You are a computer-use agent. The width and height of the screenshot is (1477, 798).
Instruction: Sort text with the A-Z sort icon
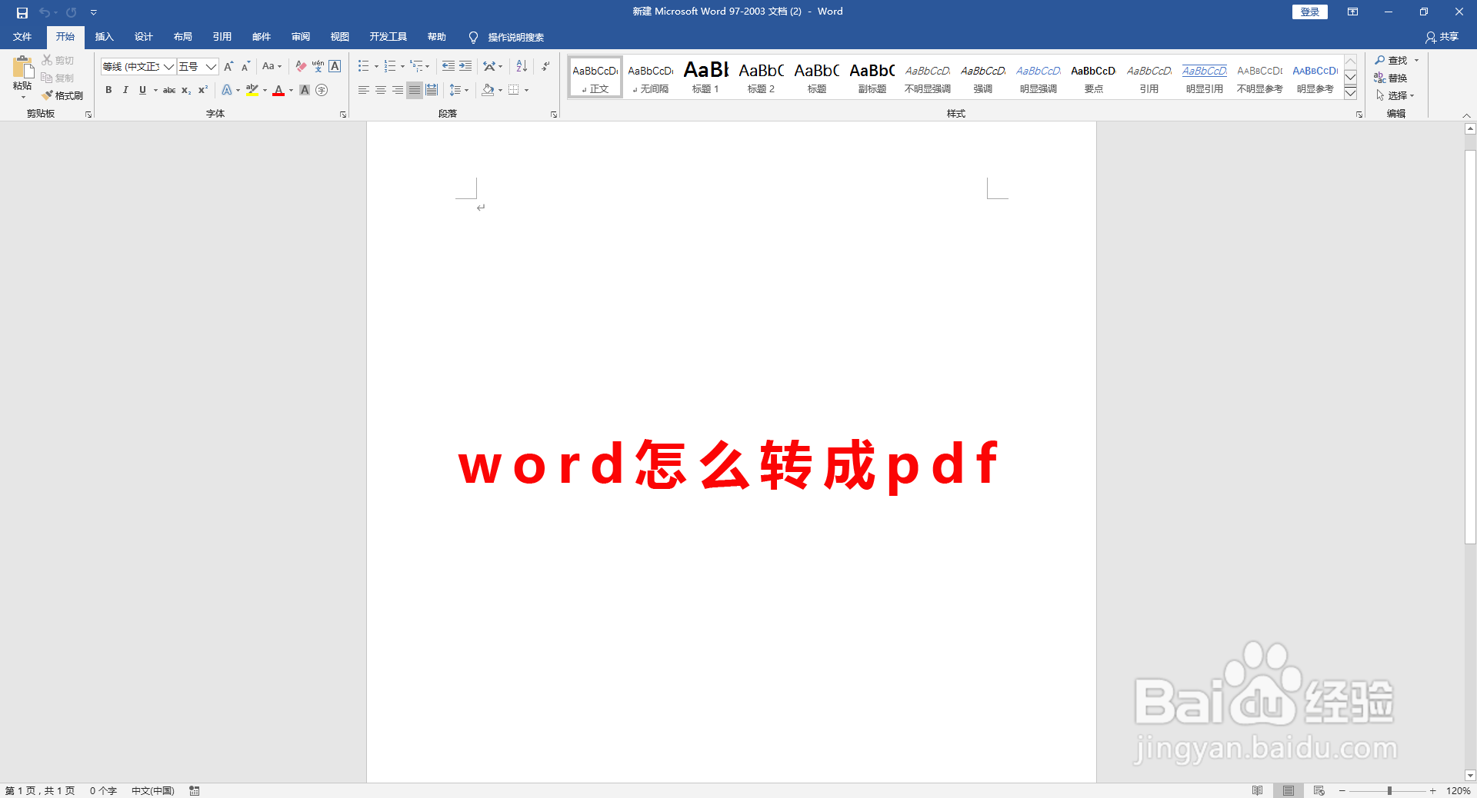pyautogui.click(x=522, y=66)
